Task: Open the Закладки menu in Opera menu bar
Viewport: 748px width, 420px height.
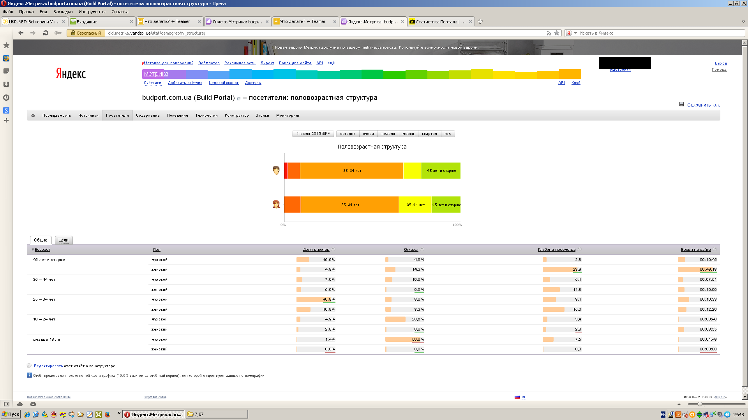Action: click(63, 12)
